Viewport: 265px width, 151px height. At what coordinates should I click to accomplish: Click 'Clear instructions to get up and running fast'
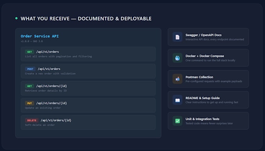click(212, 102)
